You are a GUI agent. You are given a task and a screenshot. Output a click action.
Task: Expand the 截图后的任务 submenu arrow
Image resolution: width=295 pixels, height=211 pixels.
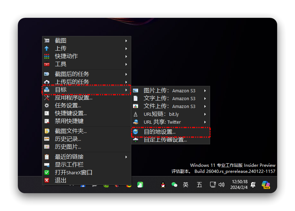pos(126,74)
